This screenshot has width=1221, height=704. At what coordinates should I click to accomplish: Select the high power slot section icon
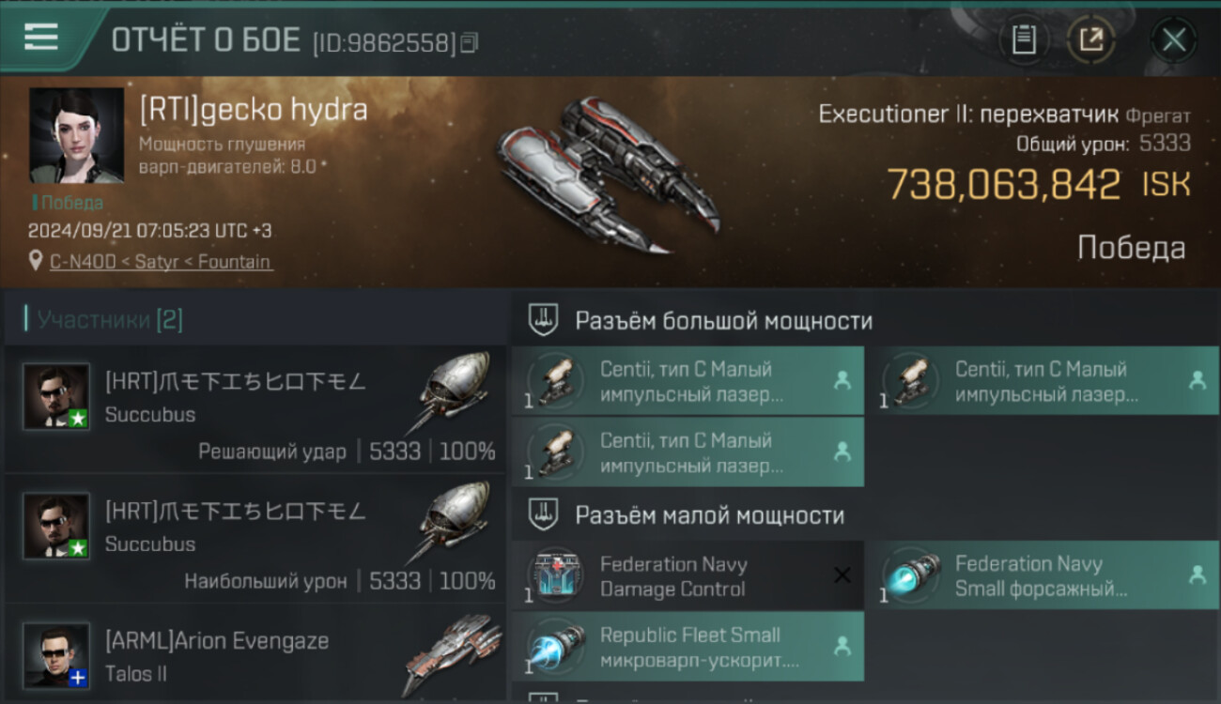[x=544, y=320]
